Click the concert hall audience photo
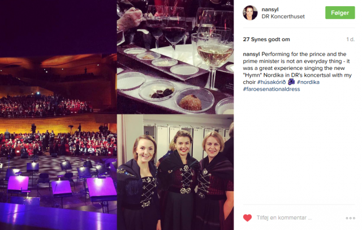This screenshot has height=230, width=362. point(58,115)
